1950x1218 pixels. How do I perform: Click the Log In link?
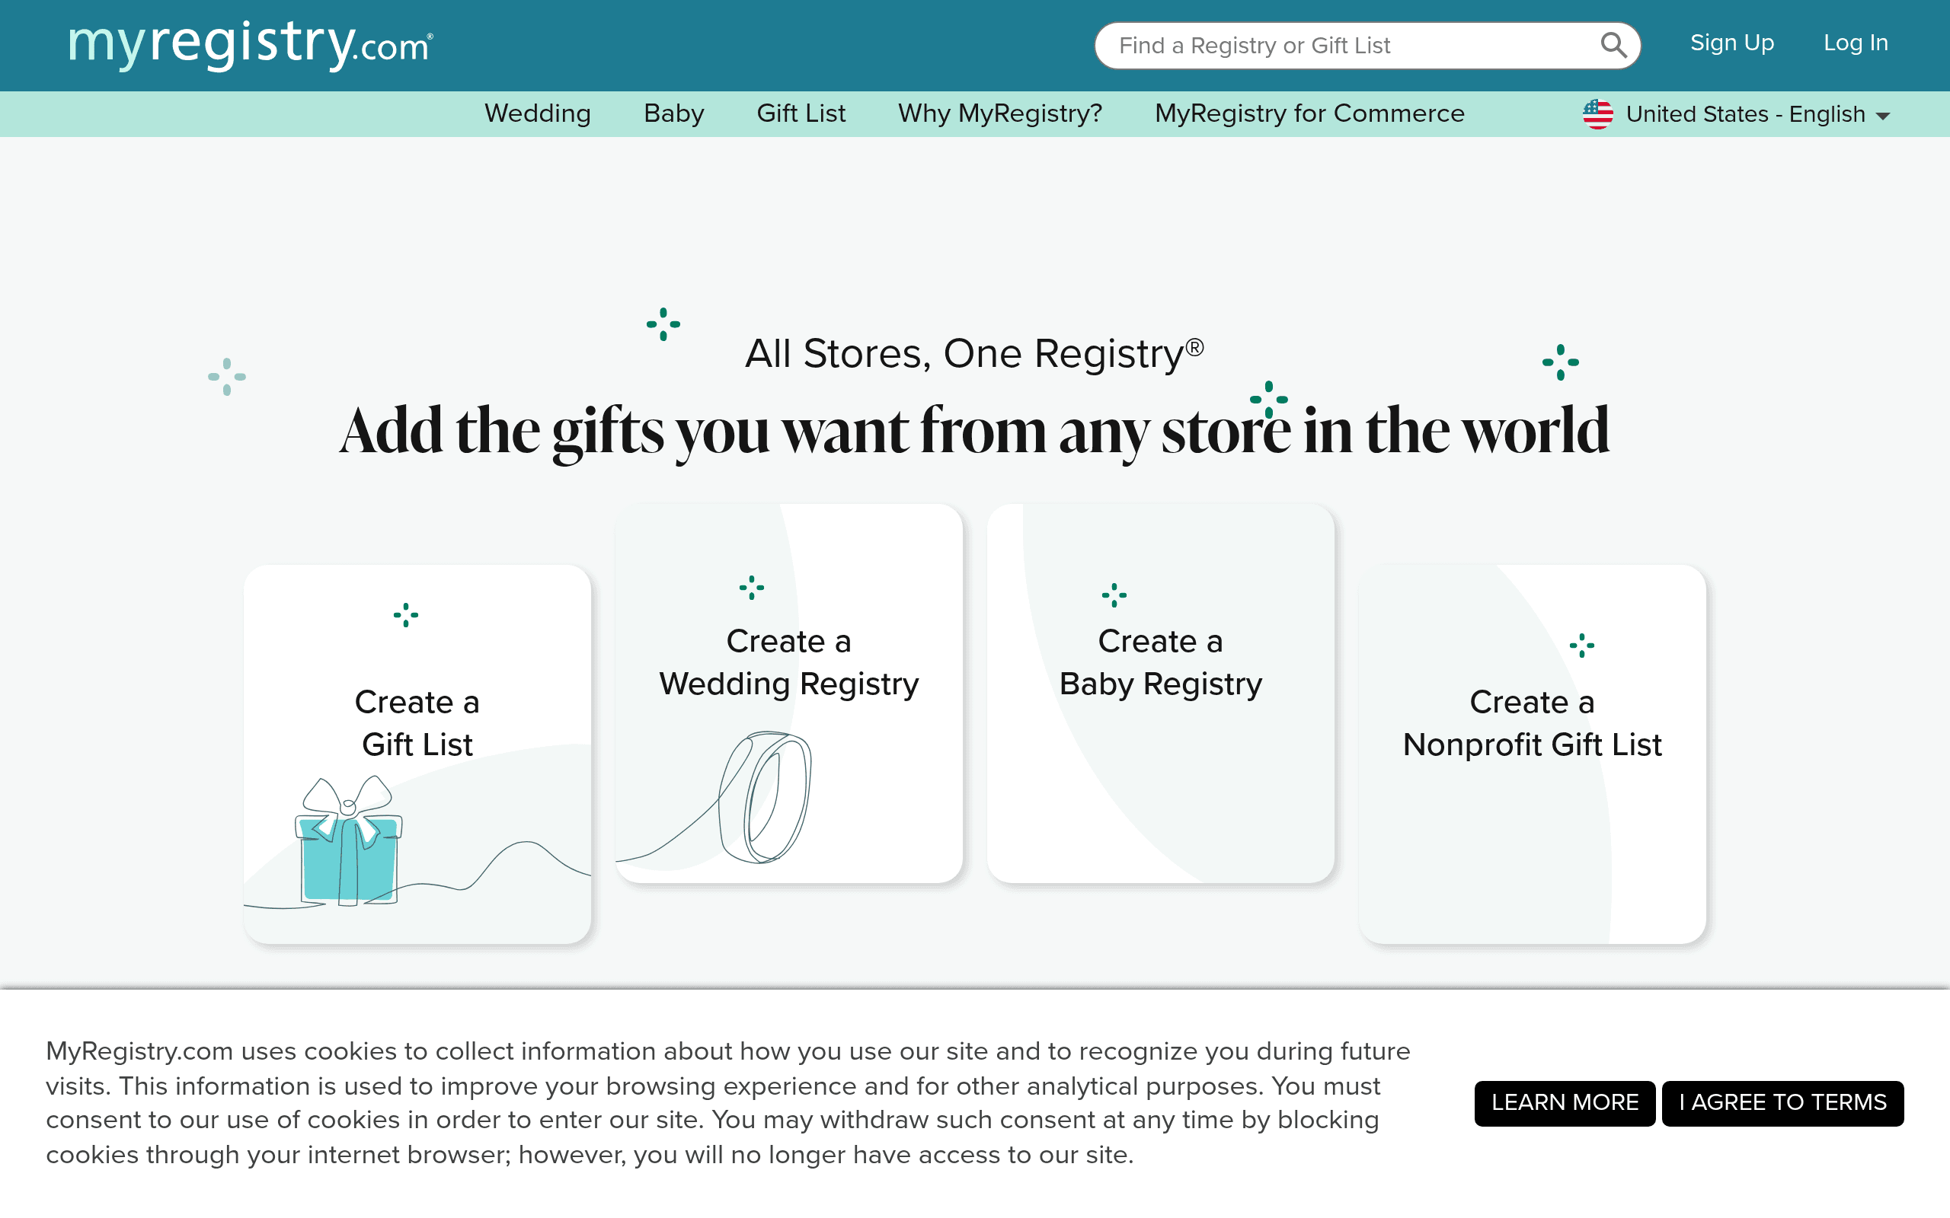(x=1856, y=43)
